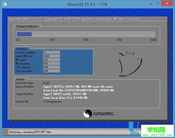This screenshot has width=175, height=138.
Task: Click the Ghost mascot drawing
Action: coord(130,63)
